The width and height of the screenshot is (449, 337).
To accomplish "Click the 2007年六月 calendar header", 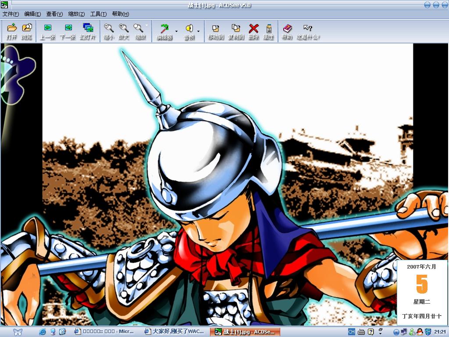I will tap(421, 266).
